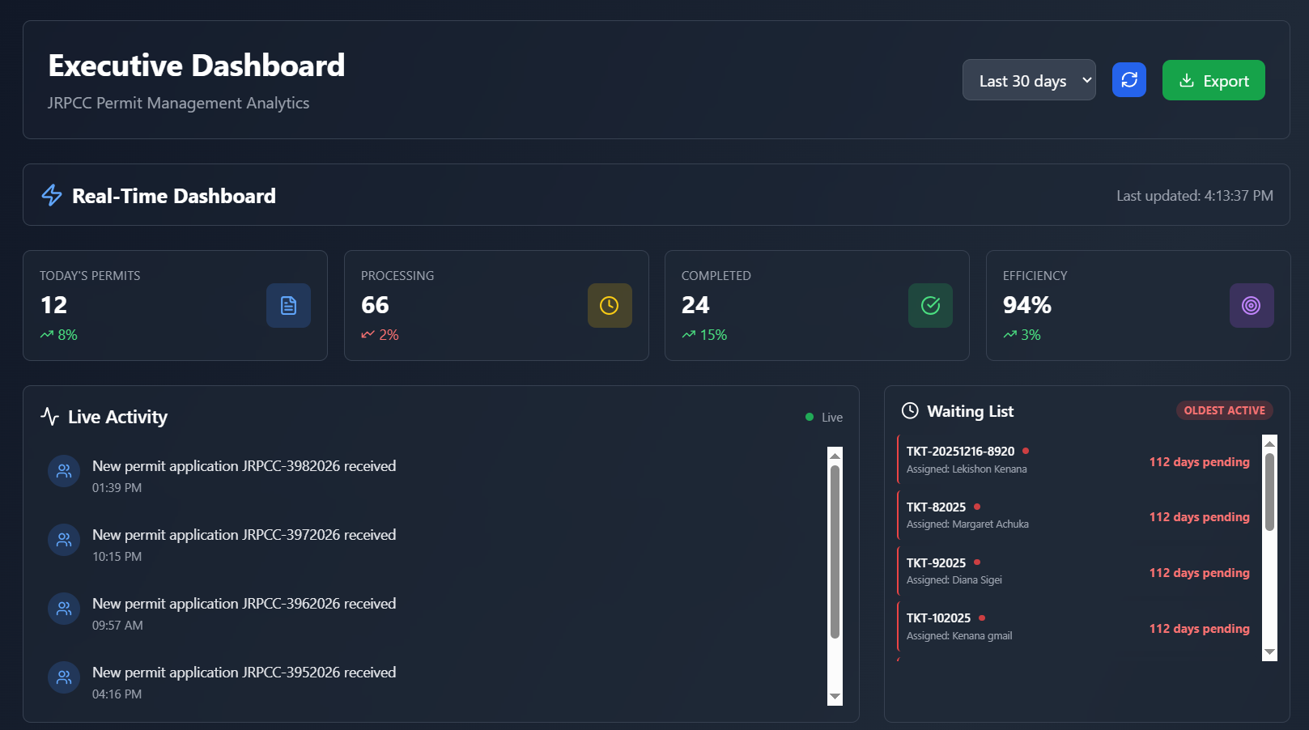Screen dimensions: 1309x730
Task: Select the document icon on Today's Permits card
Action: [x=288, y=305]
